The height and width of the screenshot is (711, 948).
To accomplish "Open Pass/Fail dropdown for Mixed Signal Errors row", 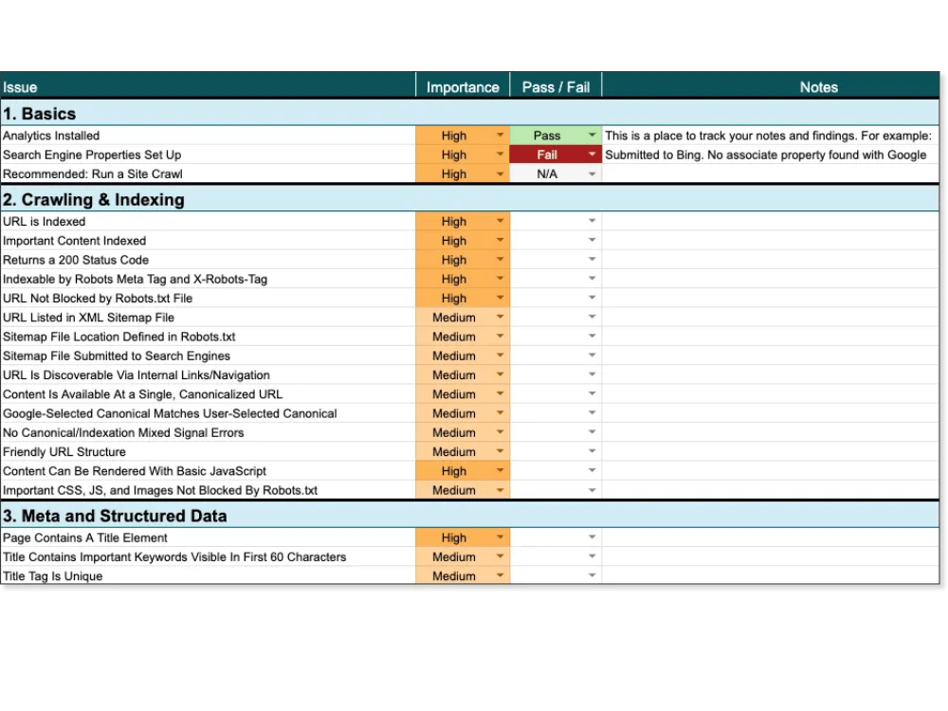I will [x=592, y=432].
